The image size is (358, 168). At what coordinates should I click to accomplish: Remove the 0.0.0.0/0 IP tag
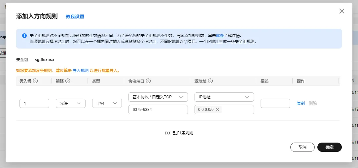tap(218, 110)
